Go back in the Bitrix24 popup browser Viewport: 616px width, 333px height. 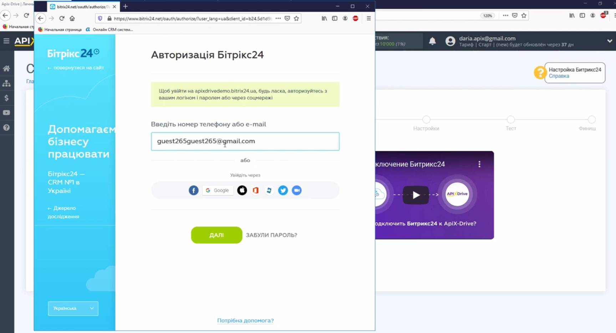(x=41, y=18)
